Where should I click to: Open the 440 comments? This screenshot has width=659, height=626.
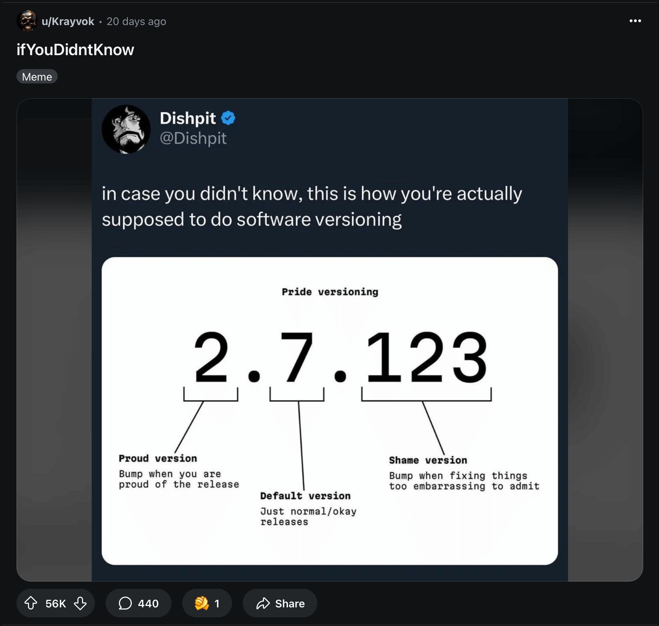[x=138, y=603]
